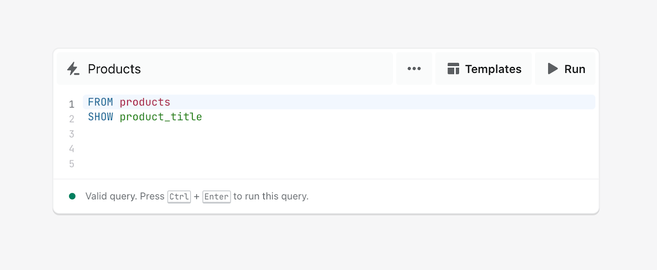Click the Products query title

pos(114,69)
